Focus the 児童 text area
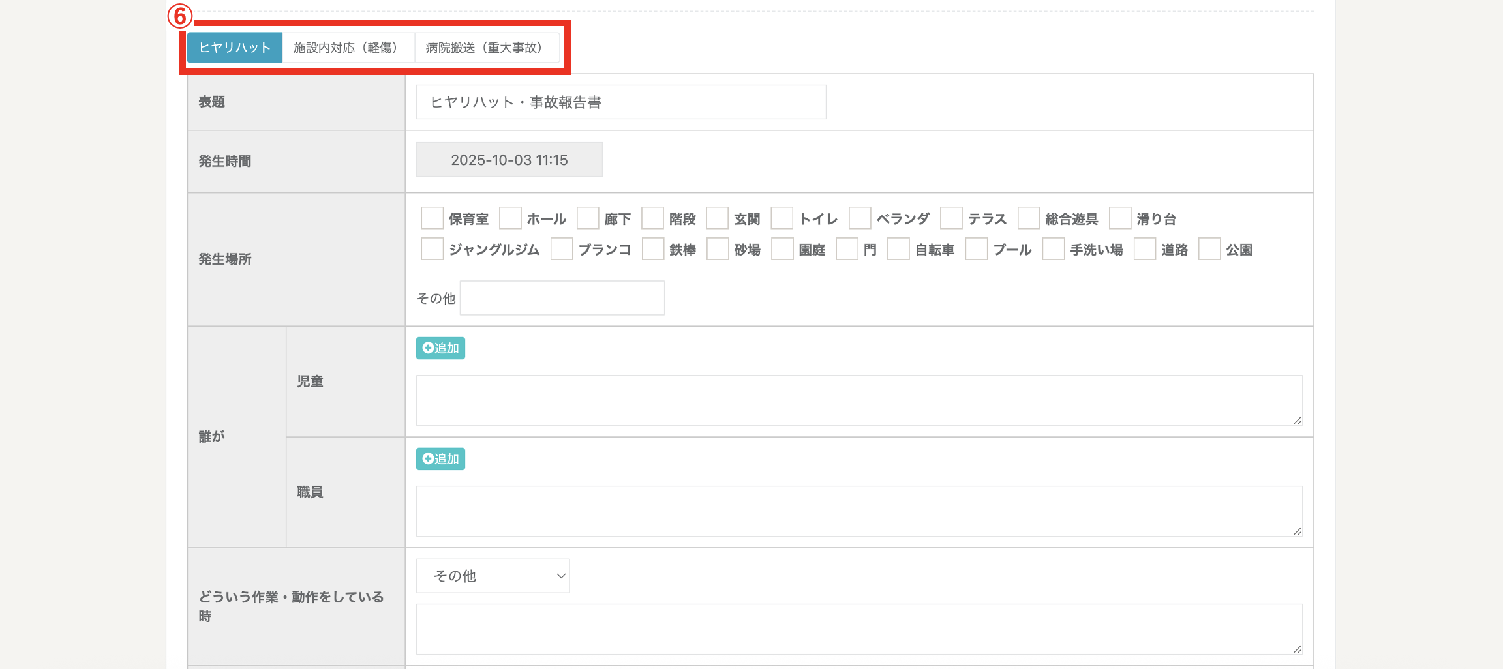Screen dimensions: 1503x669 [x=858, y=400]
